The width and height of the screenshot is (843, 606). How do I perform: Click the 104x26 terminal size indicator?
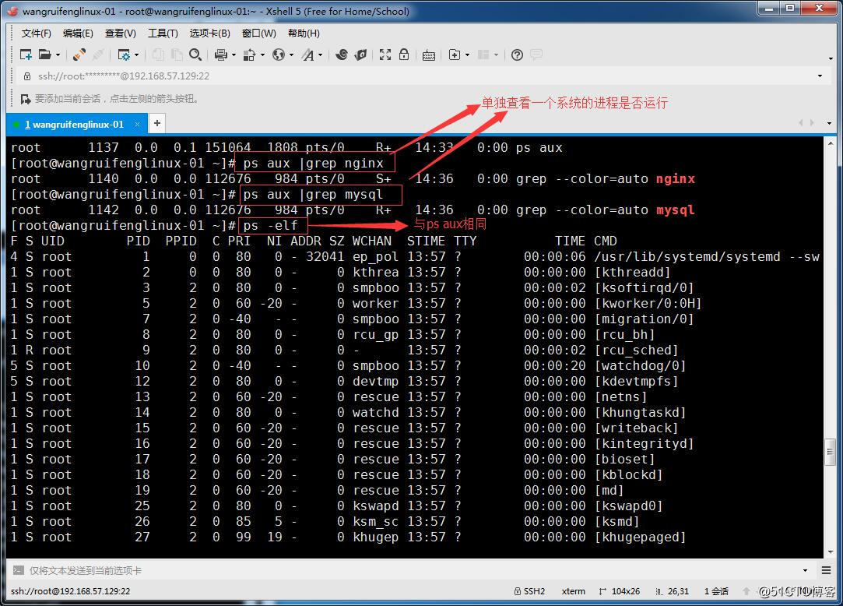point(620,591)
